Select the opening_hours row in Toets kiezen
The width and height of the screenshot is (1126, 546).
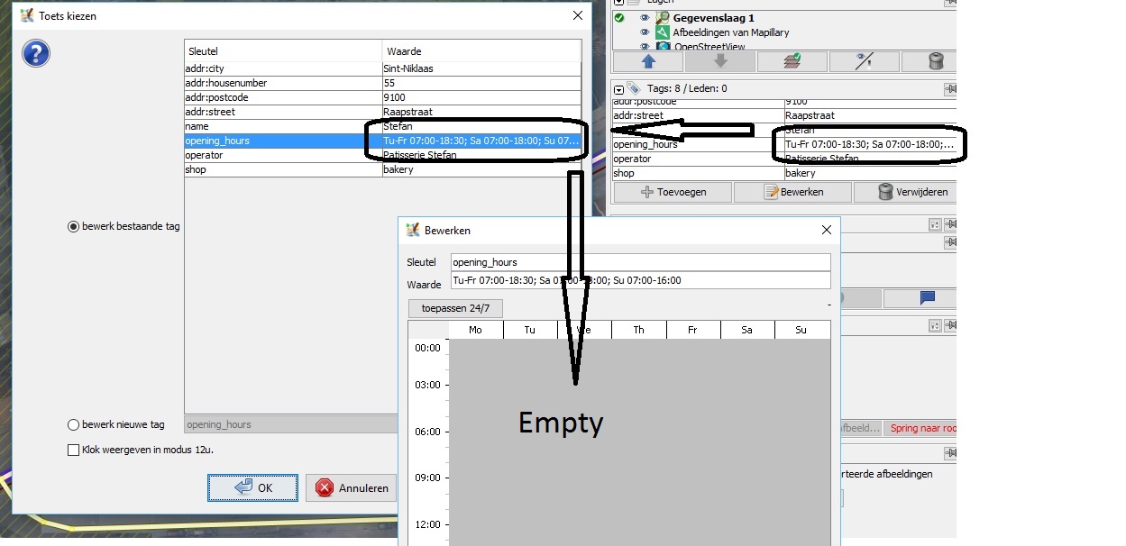pyautogui.click(x=382, y=141)
